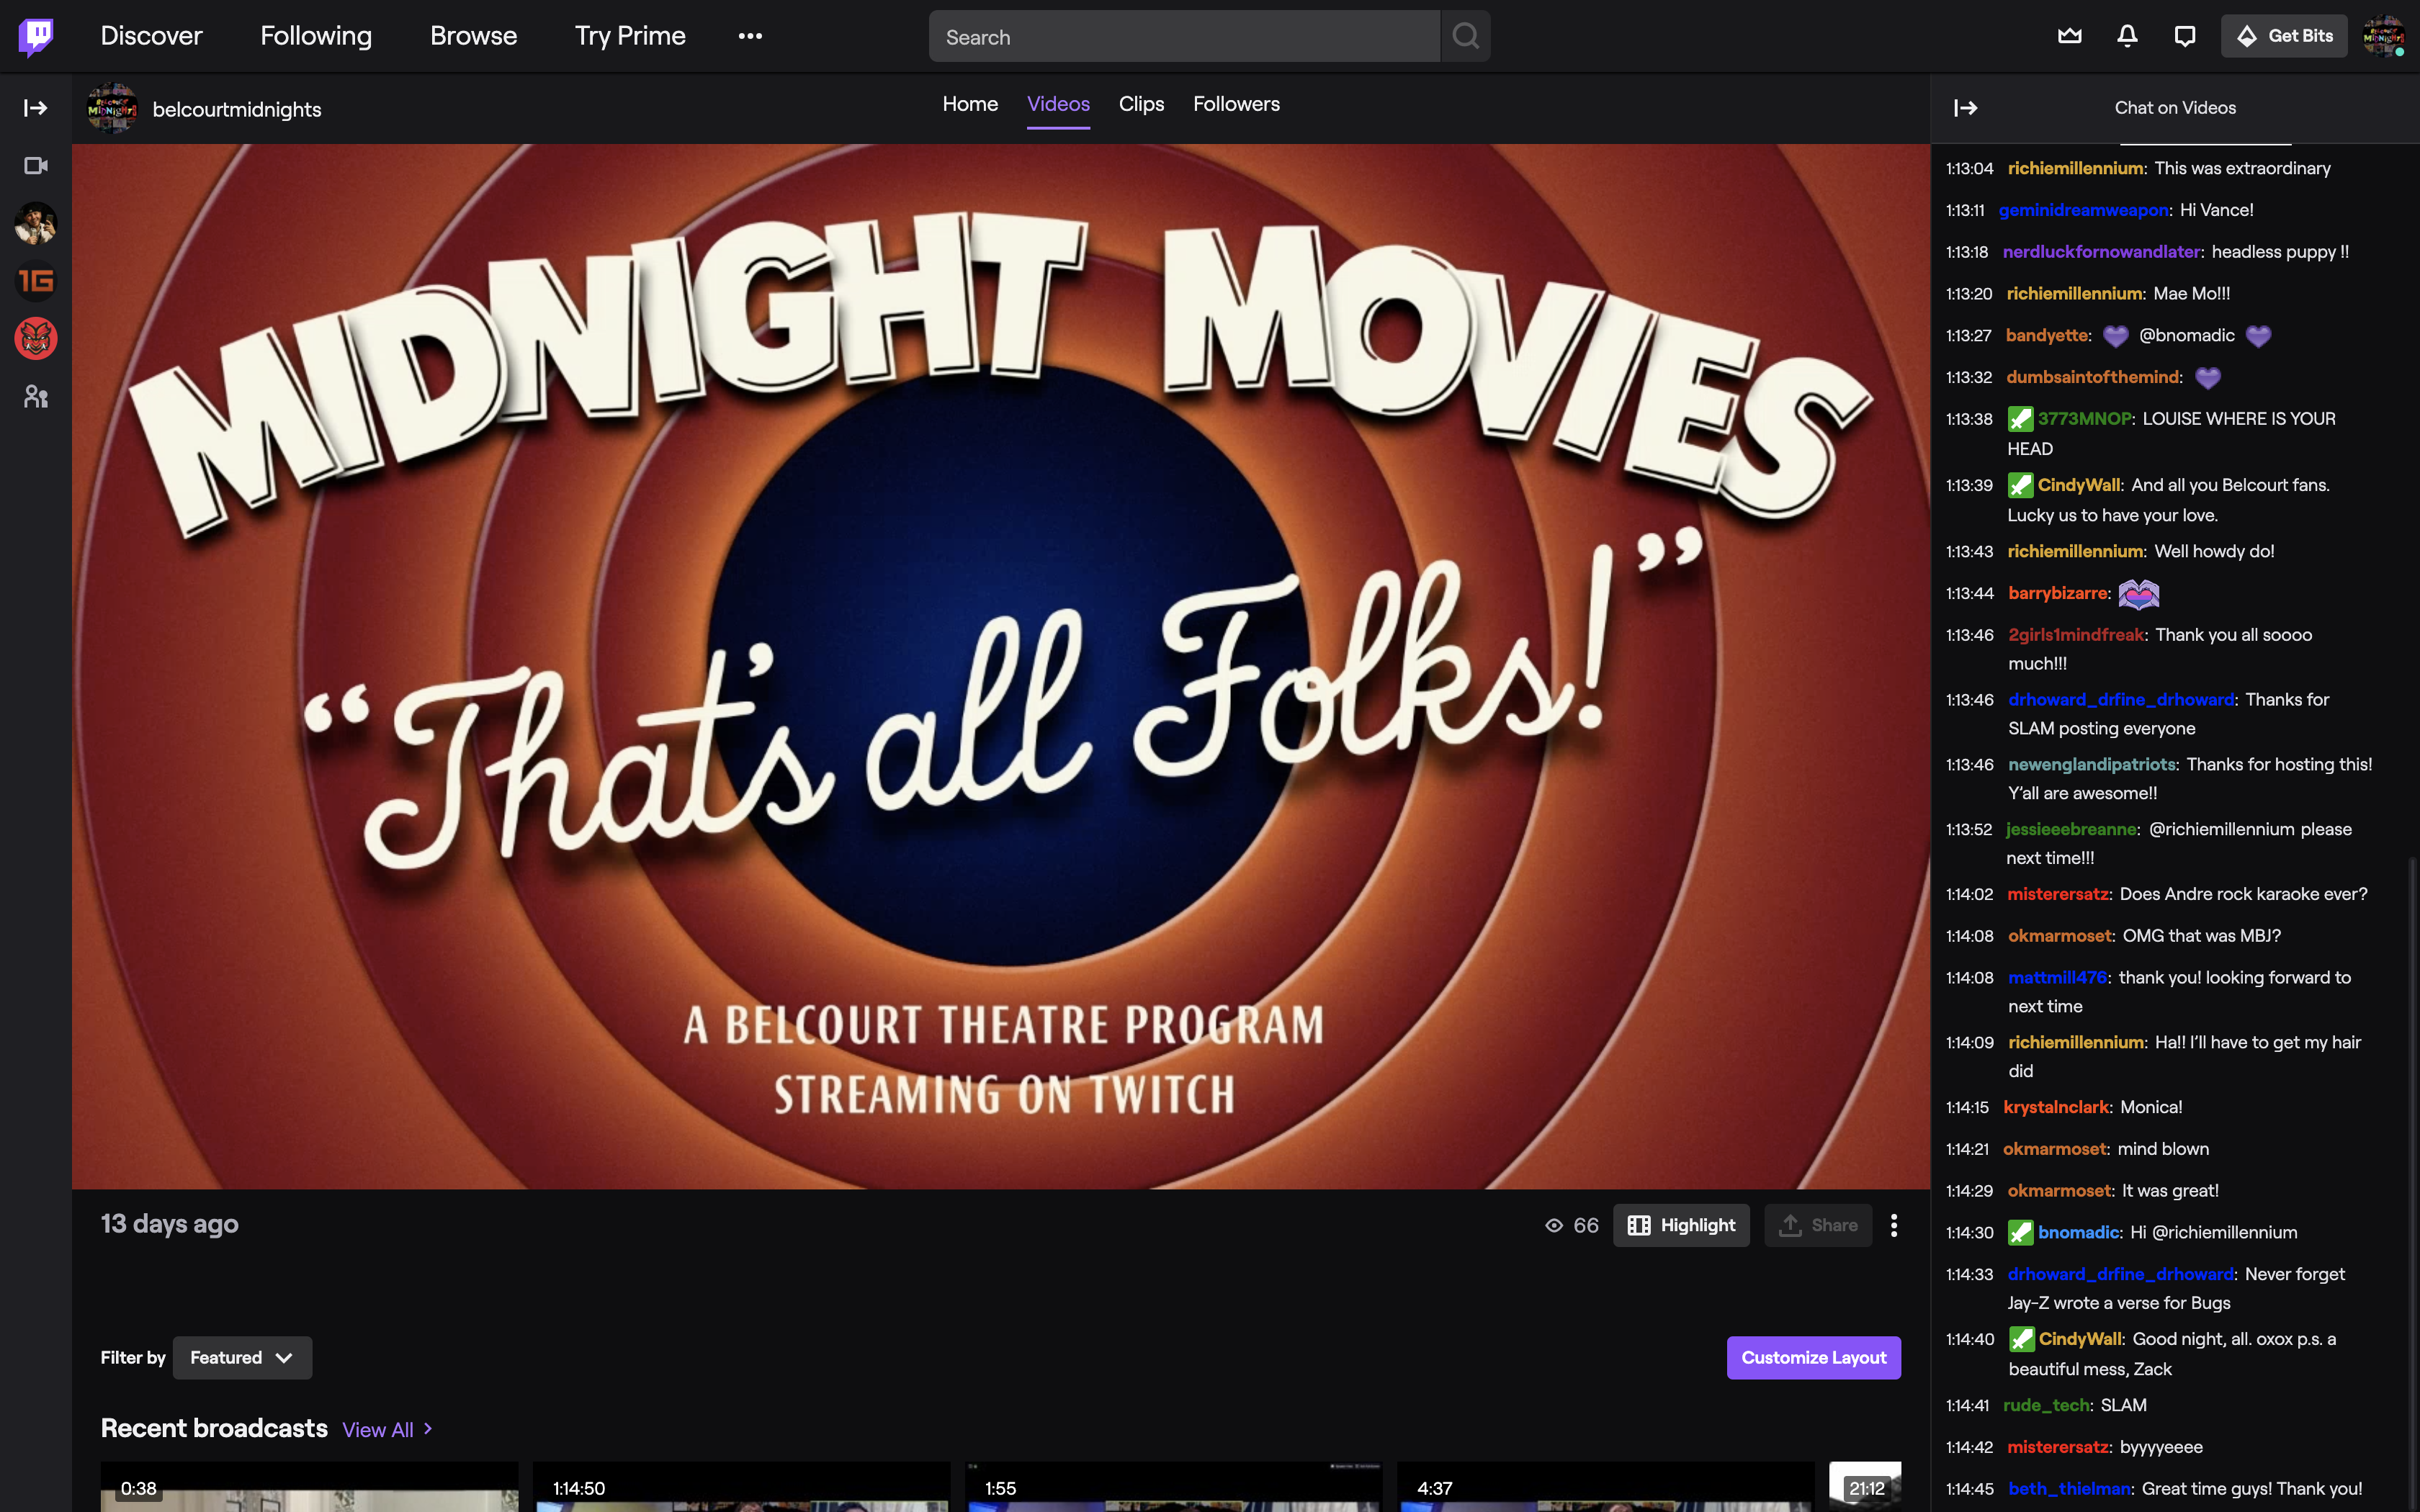Click the search magnifier button
Screen dimensions: 2420x1512
1465,36
